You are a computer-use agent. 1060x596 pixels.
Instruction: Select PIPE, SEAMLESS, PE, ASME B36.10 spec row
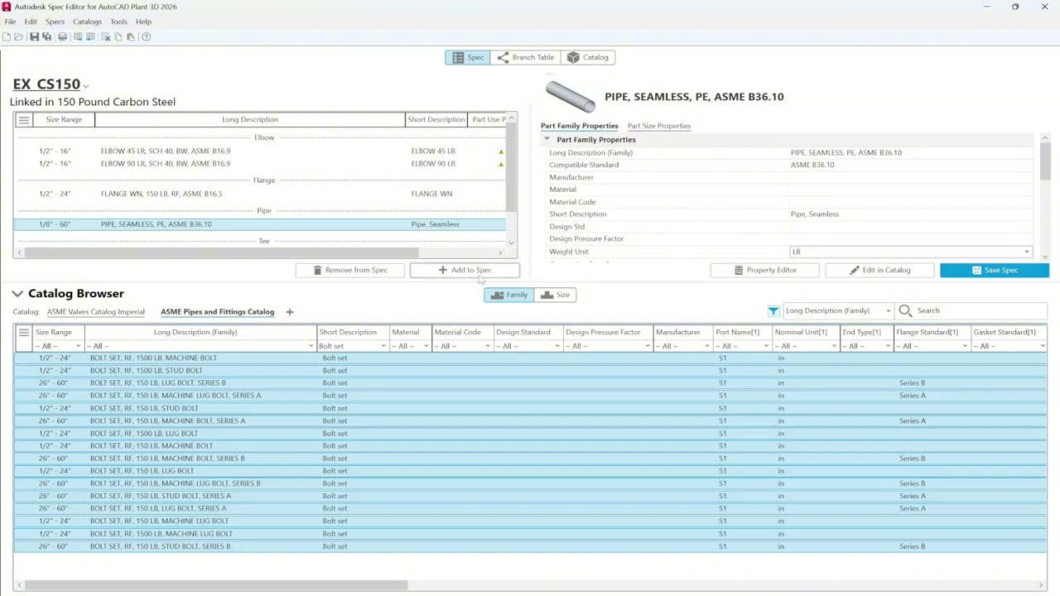click(259, 224)
